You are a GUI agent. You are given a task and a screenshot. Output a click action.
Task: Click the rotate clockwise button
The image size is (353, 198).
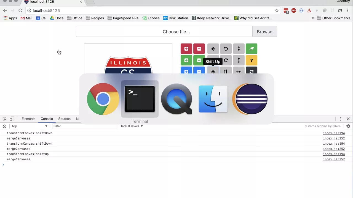tap(226, 60)
